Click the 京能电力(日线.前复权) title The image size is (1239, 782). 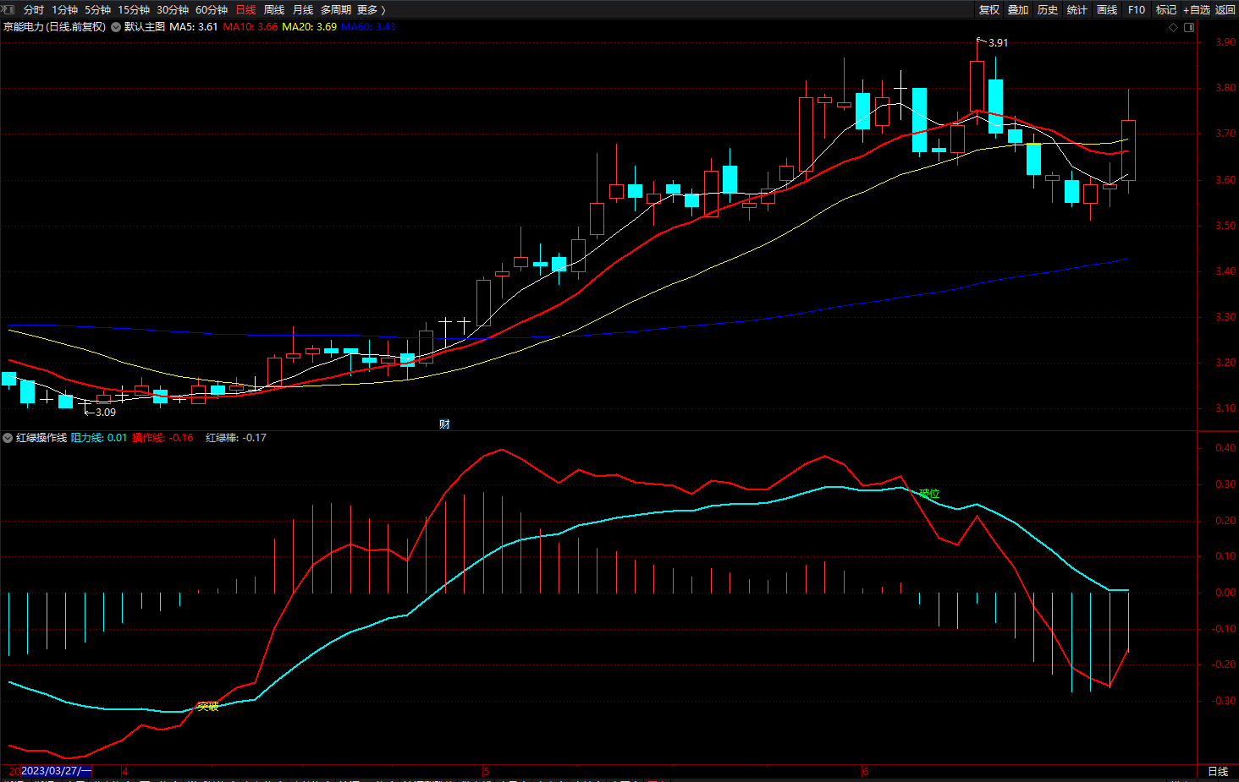pyautogui.click(x=54, y=27)
